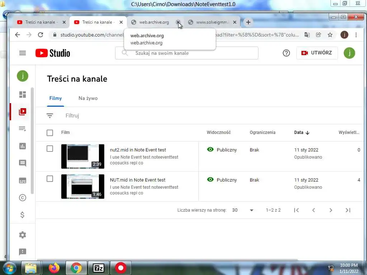Open the Settings gear in sidebar
The height and width of the screenshot is (275, 367).
[23, 235]
